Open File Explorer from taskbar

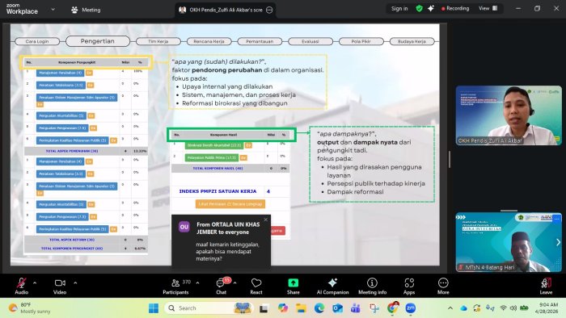point(301,308)
